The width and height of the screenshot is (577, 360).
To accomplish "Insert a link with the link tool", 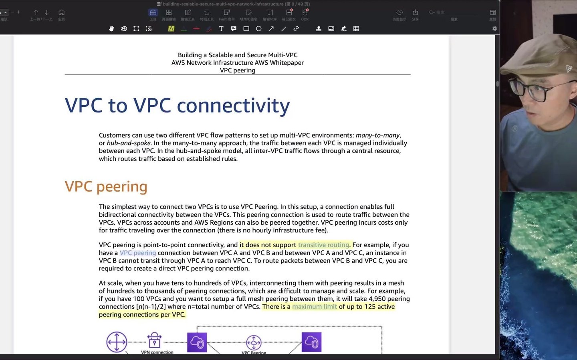I will (x=296, y=29).
